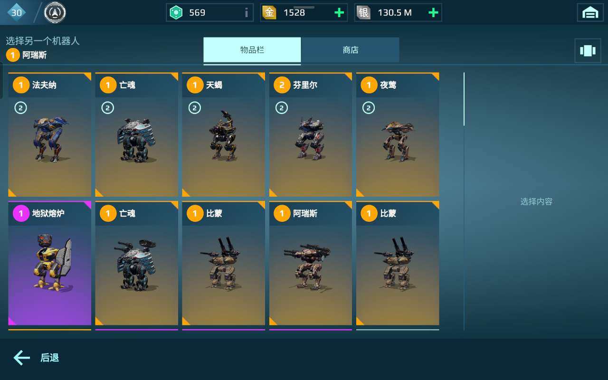
Task: Choose the 天蝎 robot card
Action: tap(224, 134)
